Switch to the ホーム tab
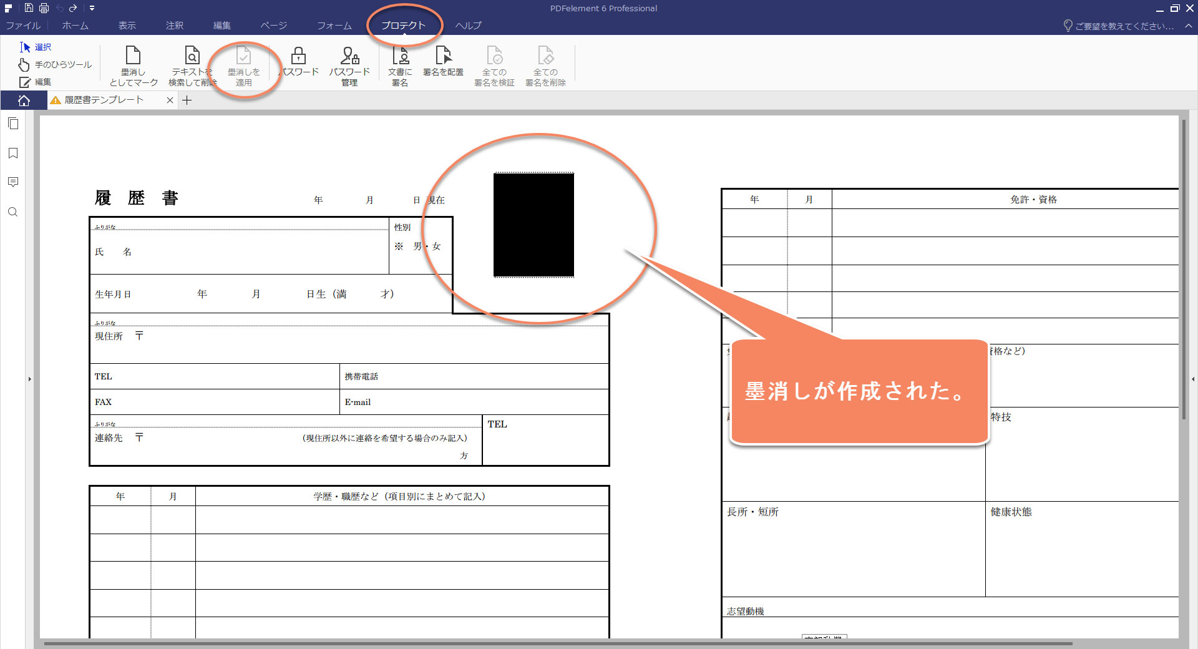Image resolution: width=1198 pixels, height=649 pixels. pos(75,26)
